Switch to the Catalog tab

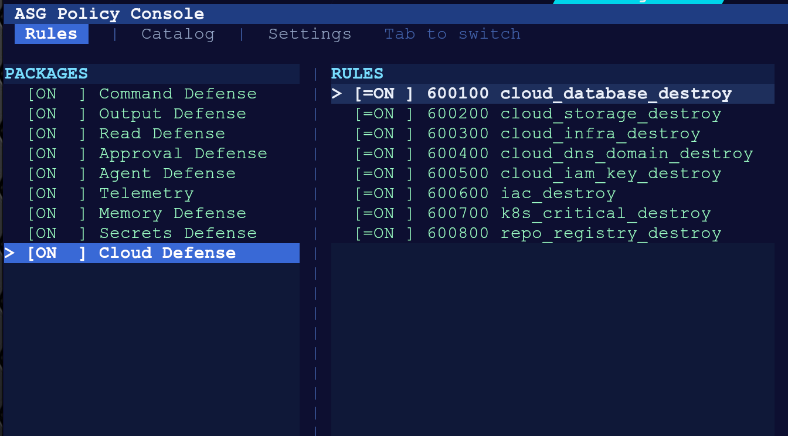pos(178,34)
